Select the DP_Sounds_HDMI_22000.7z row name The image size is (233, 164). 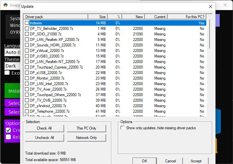[x=53, y=45]
